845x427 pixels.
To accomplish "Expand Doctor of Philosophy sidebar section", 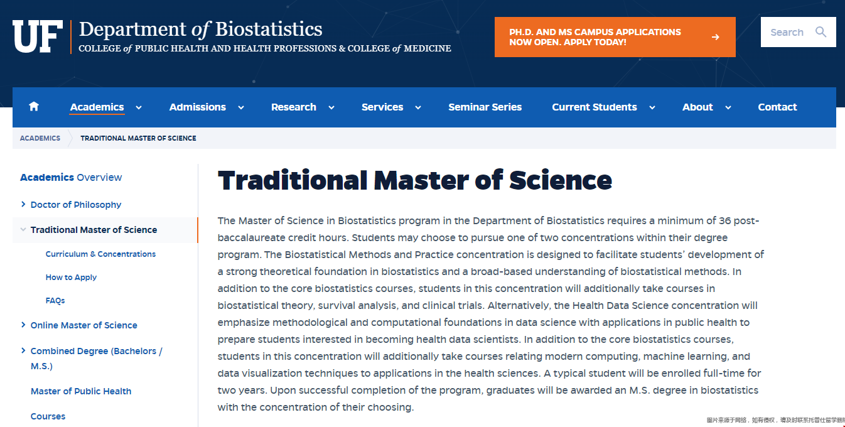I will pyautogui.click(x=23, y=204).
